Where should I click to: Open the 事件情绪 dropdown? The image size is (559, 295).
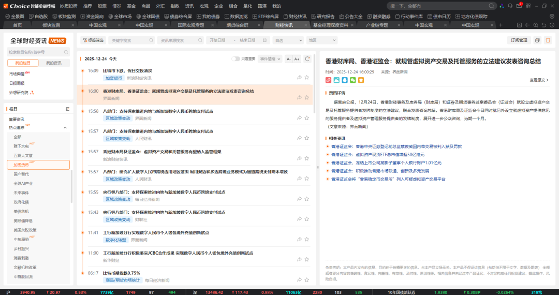[x=271, y=59]
